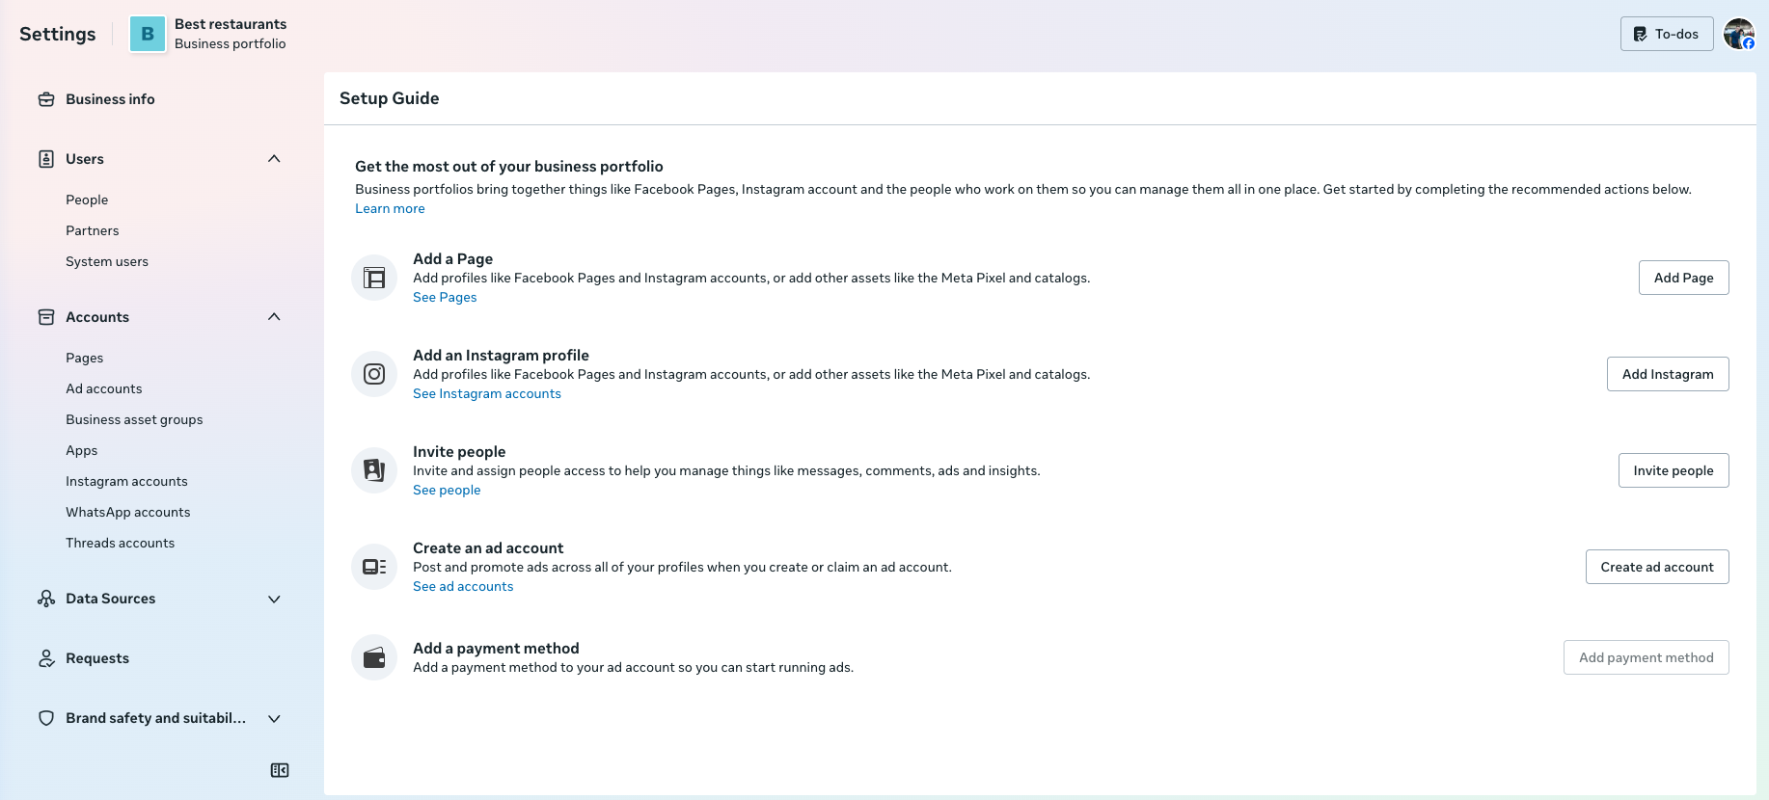Image resolution: width=1769 pixels, height=800 pixels.
Task: Click the Instagram icon in the setup guide
Action: [x=373, y=374]
